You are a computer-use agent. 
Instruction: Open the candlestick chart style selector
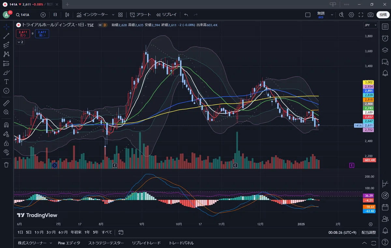(x=67, y=15)
